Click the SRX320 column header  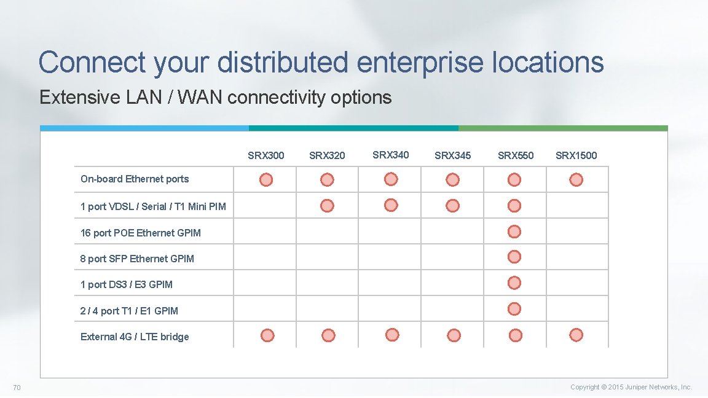(327, 155)
